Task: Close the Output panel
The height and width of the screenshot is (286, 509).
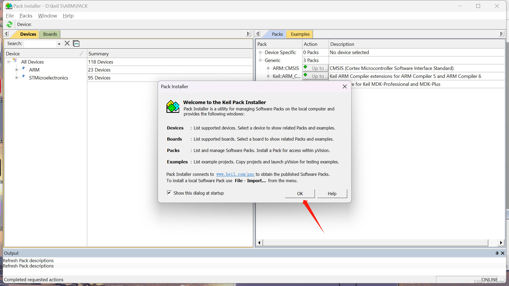Action: 503,253
